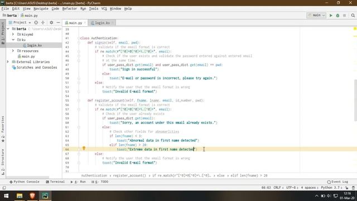This screenshot has width=357, height=201.
Task: Change Python 3.7 interpreter in status bar
Action: [331, 188]
